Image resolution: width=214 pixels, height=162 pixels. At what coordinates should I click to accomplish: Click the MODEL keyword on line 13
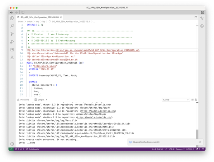29,63
